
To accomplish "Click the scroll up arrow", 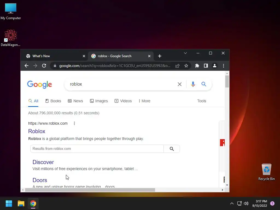I will pyautogui.click(x=227, y=73).
